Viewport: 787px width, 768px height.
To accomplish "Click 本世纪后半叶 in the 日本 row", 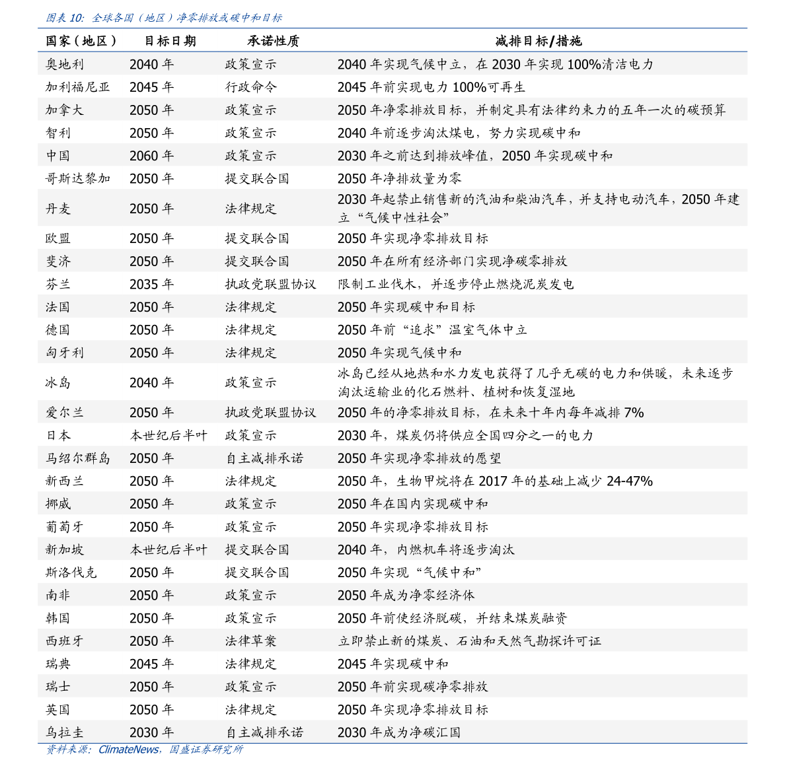I will (x=169, y=435).
